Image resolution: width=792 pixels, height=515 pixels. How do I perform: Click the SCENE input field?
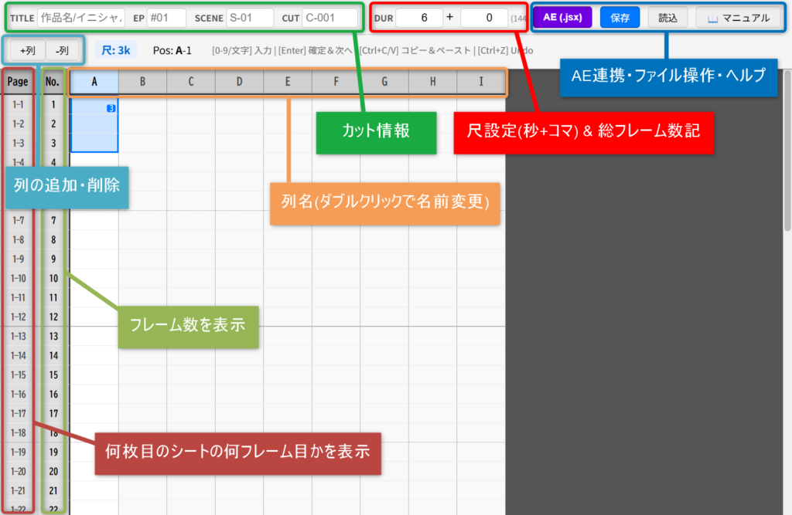click(250, 18)
